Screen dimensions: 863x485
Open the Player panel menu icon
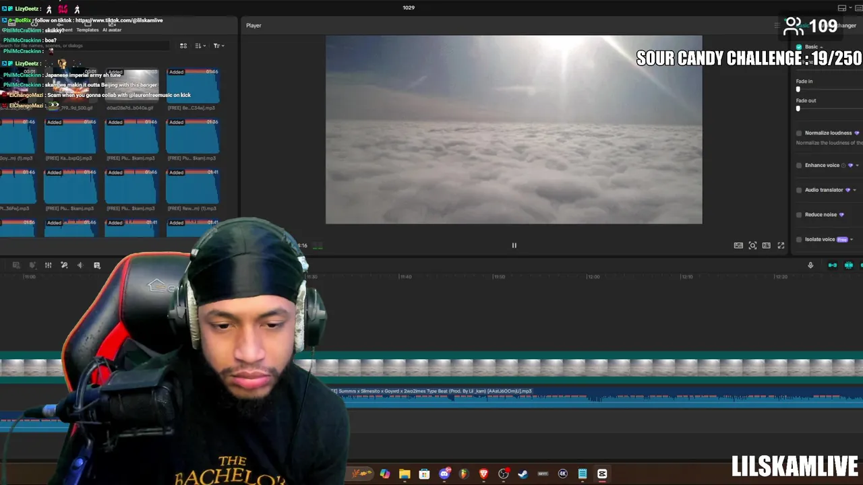[x=777, y=26]
